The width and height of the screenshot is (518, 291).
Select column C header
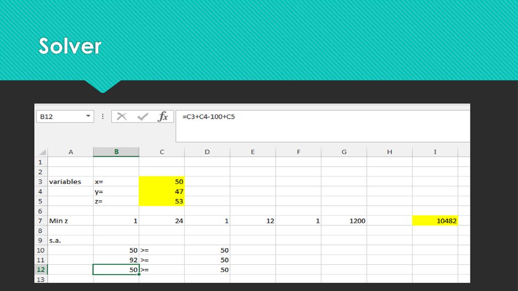pyautogui.click(x=161, y=152)
